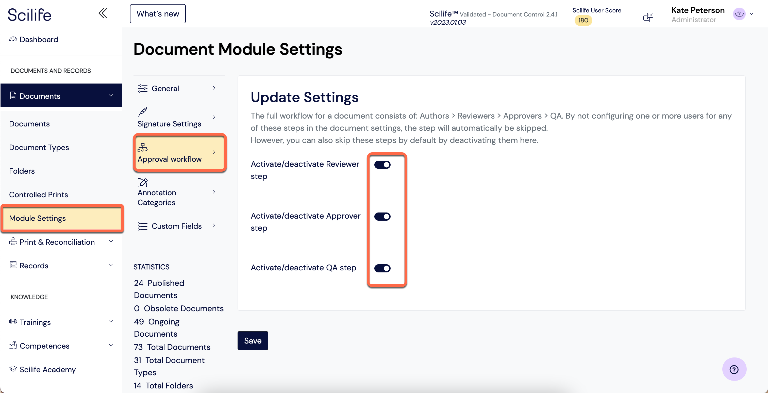This screenshot has width=768, height=393.
Task: Click the Scilife User Score badge 180
Action: pyautogui.click(x=583, y=20)
